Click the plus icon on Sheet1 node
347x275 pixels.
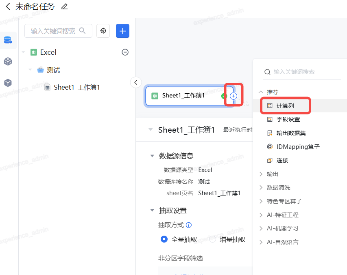(234, 96)
